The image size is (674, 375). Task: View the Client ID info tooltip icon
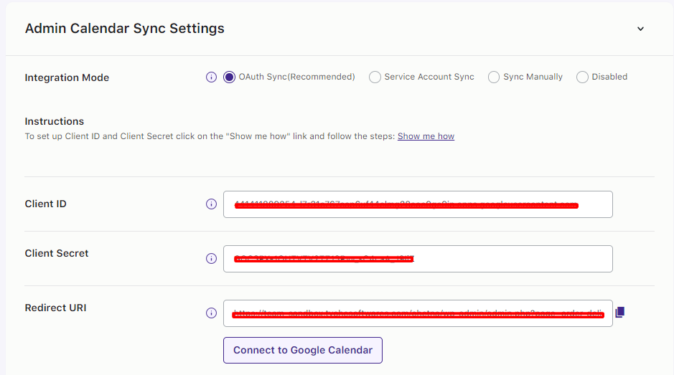(x=211, y=204)
